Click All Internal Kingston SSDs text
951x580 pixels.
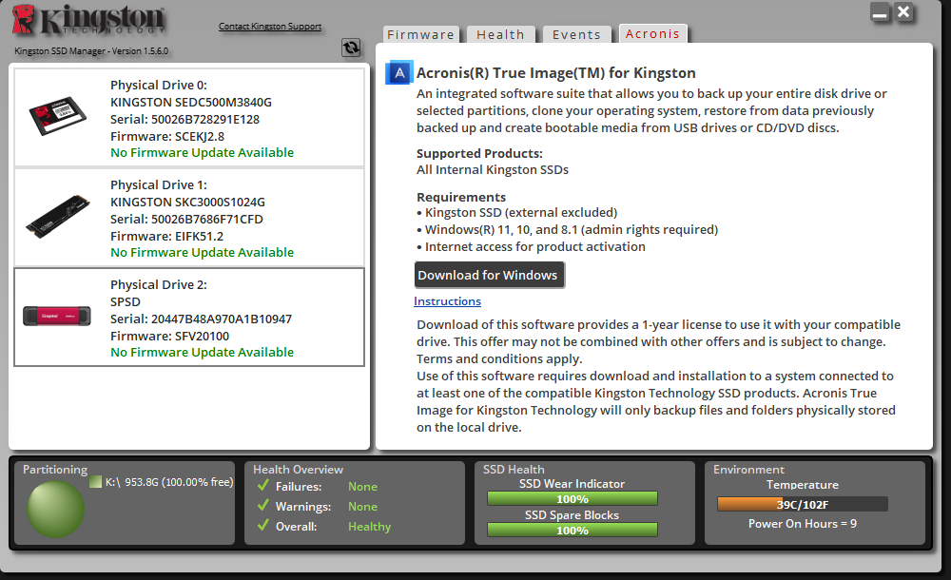coord(493,170)
